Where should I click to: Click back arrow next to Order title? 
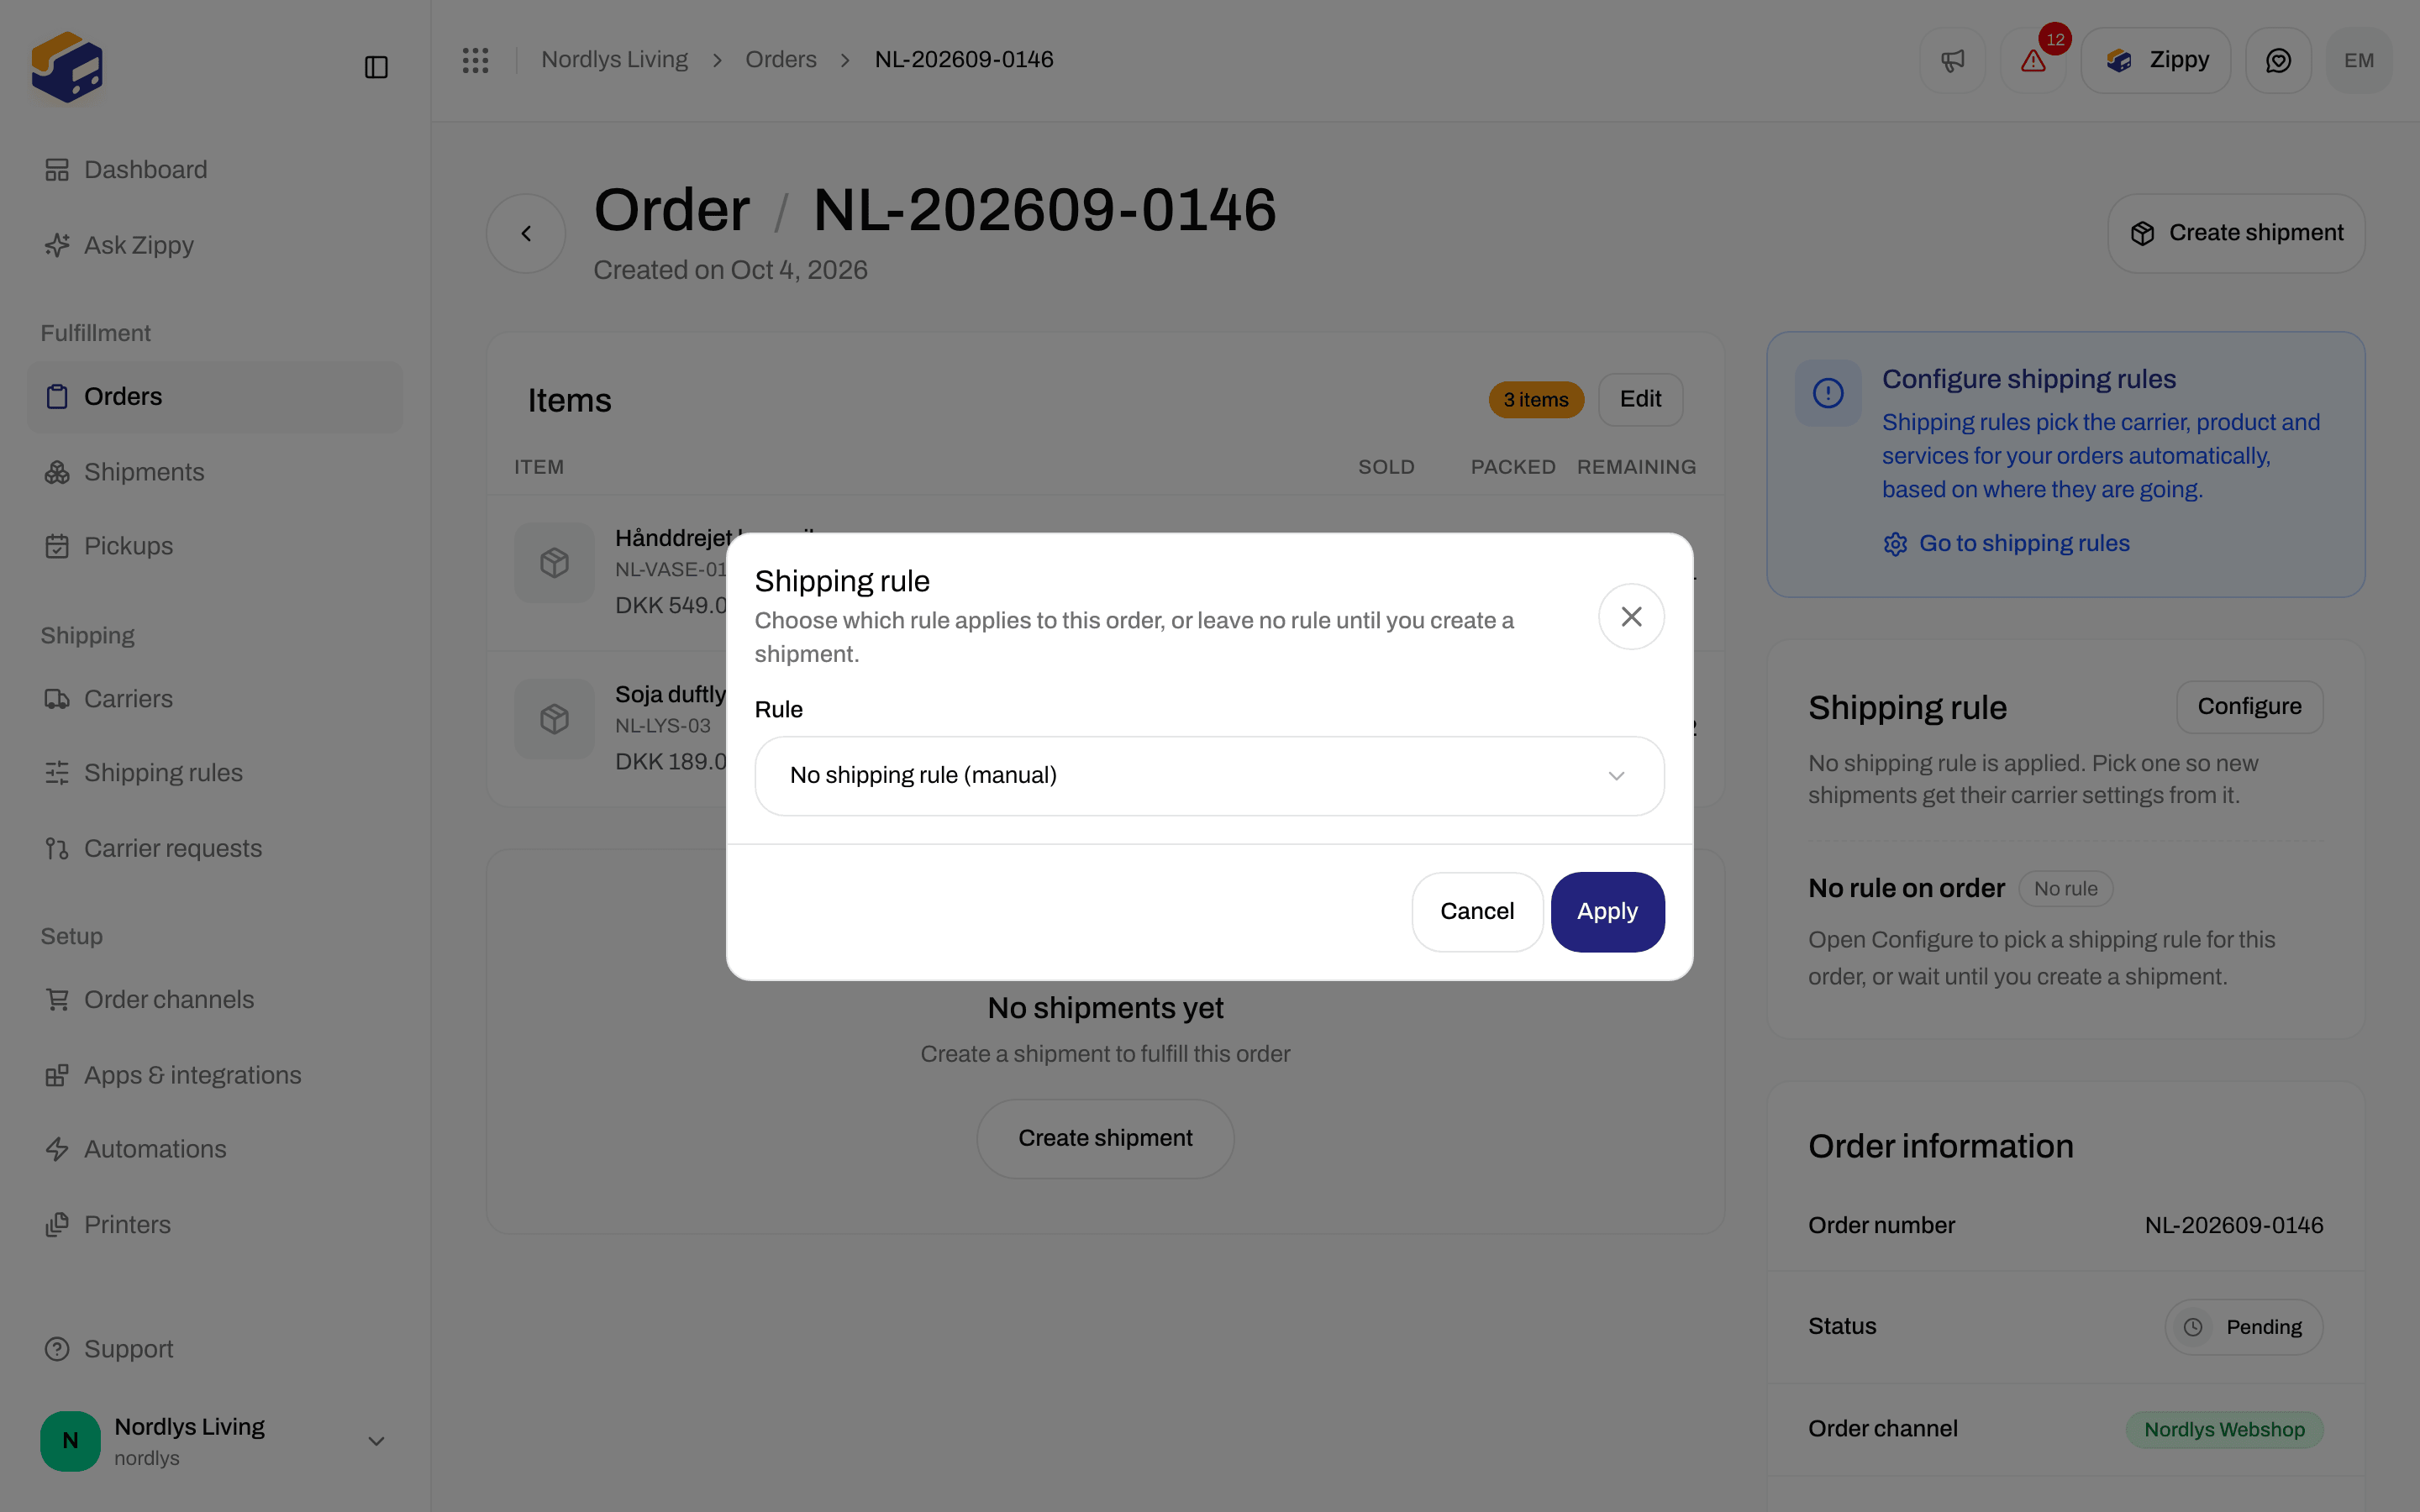point(526,233)
